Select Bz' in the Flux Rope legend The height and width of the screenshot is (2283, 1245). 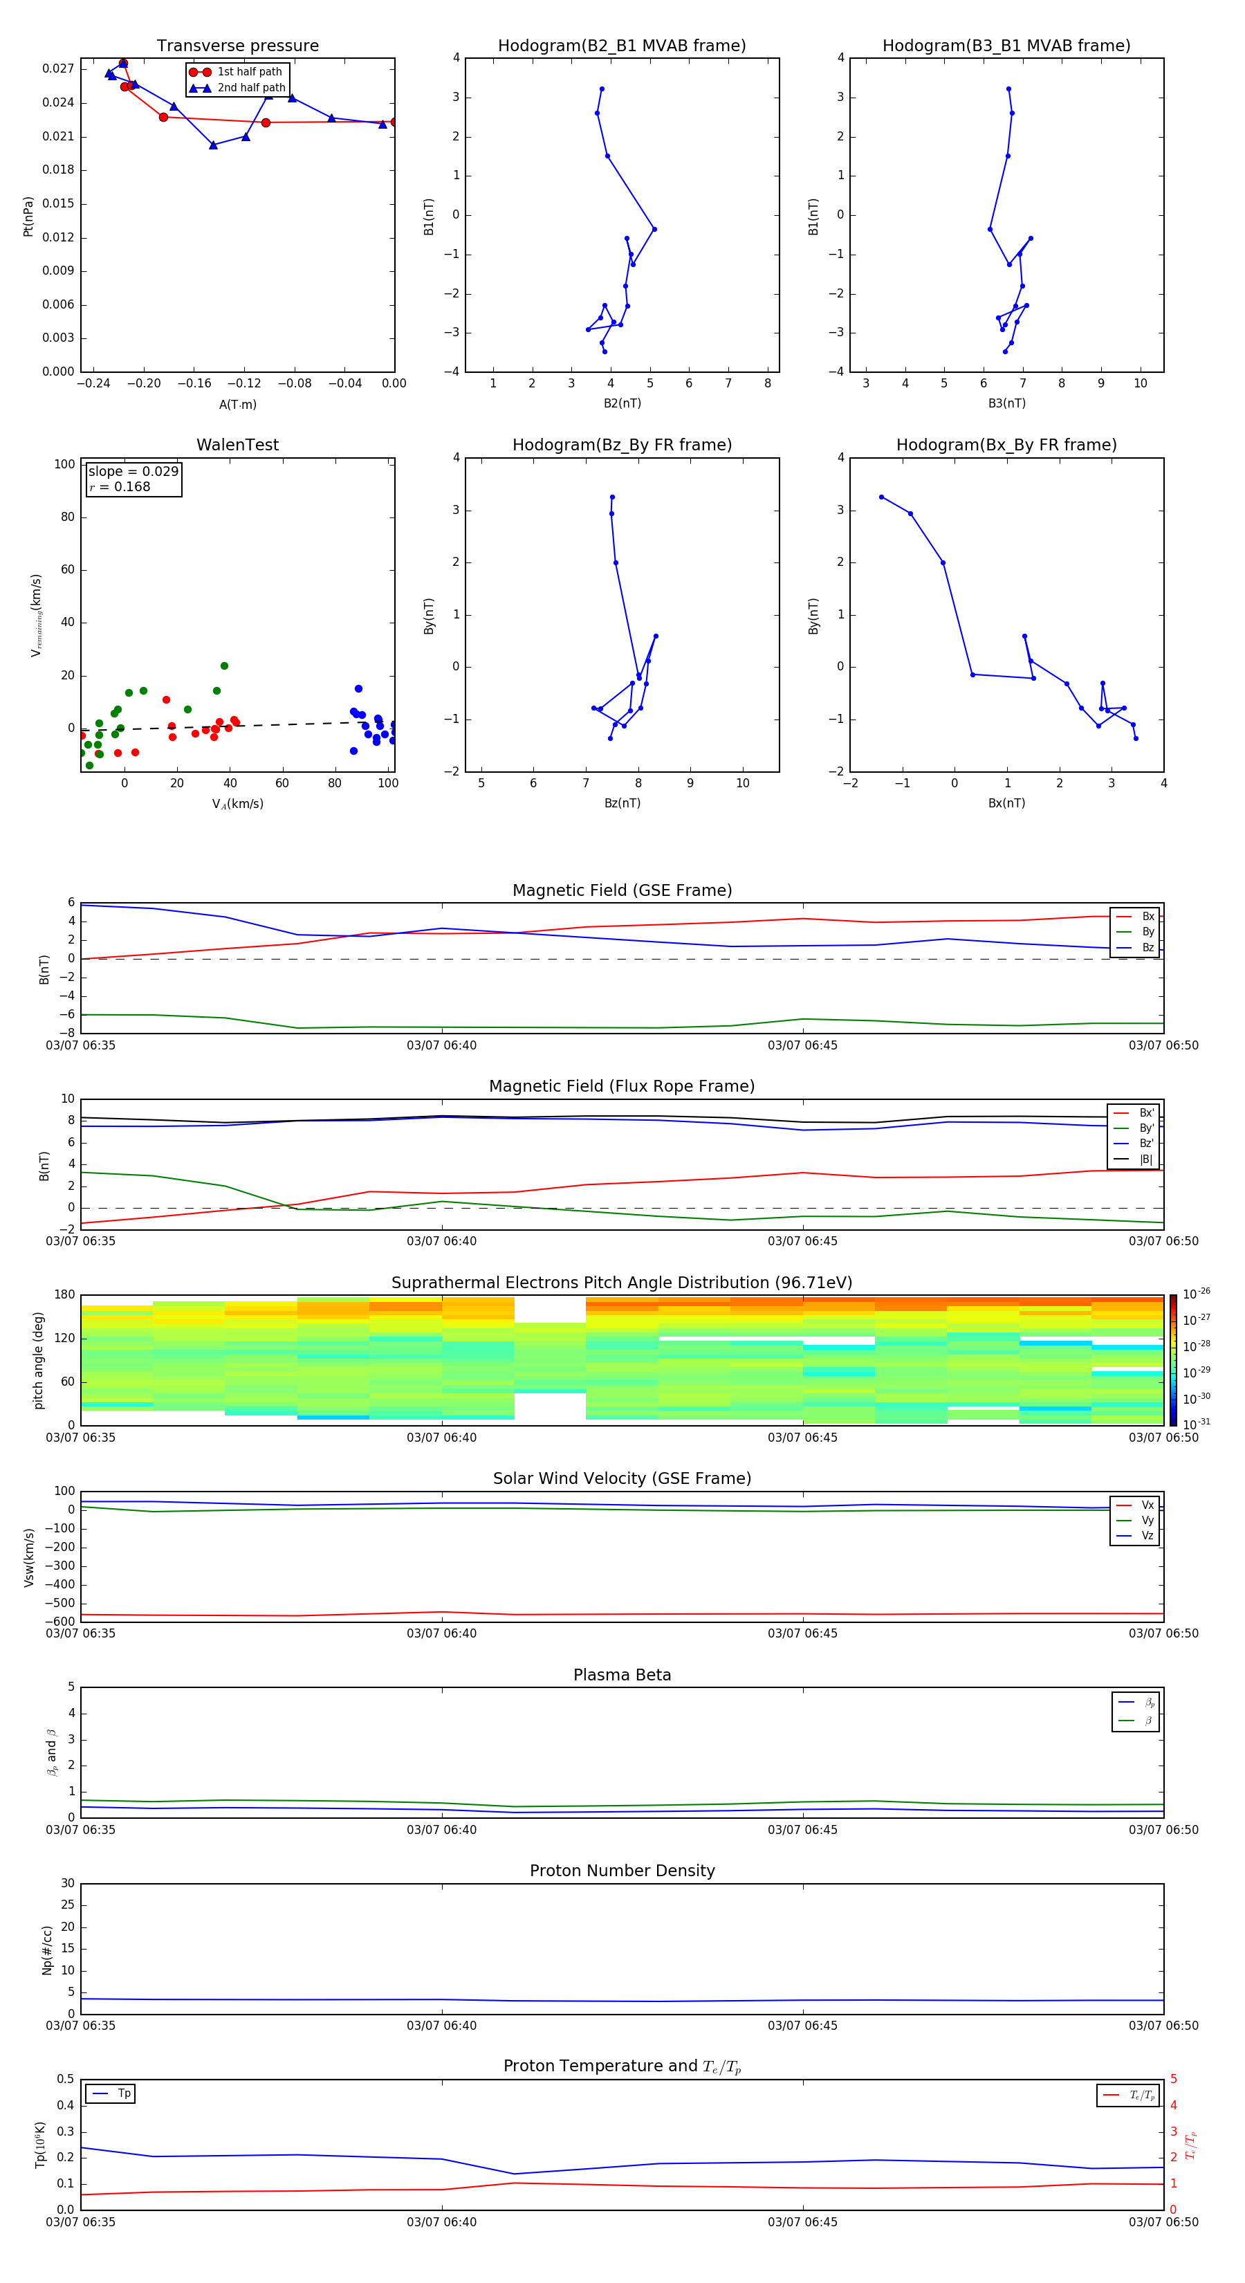click(1134, 1144)
